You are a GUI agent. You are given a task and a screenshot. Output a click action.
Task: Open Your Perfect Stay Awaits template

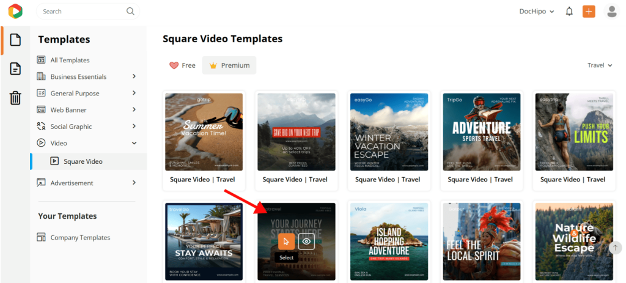[204, 241]
